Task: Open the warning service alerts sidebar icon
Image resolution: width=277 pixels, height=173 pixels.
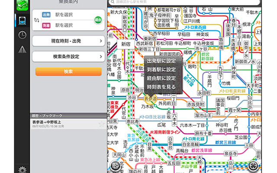Action: click(x=22, y=49)
